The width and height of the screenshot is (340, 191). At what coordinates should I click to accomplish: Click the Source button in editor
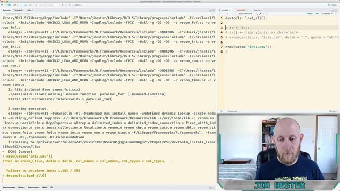tap(326, 14)
